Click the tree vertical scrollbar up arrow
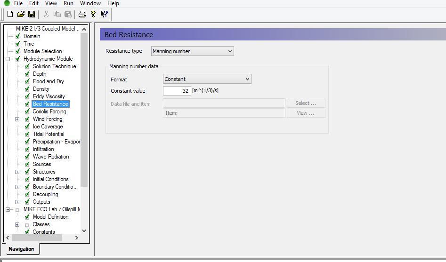This screenshot has height=262, width=446. tap(84, 29)
